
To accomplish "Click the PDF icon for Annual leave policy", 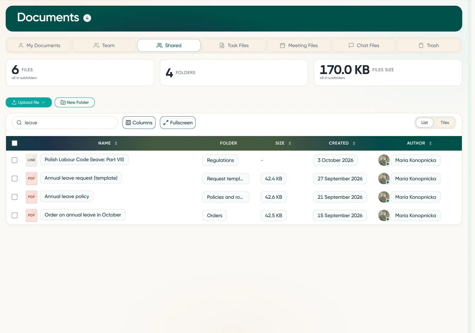I will [x=32, y=197].
